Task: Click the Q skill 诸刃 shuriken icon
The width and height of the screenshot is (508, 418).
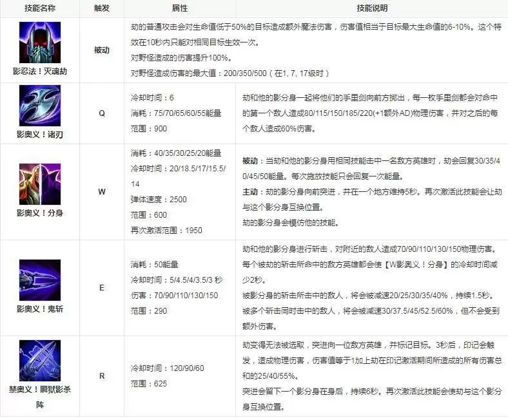Action: coord(40,106)
